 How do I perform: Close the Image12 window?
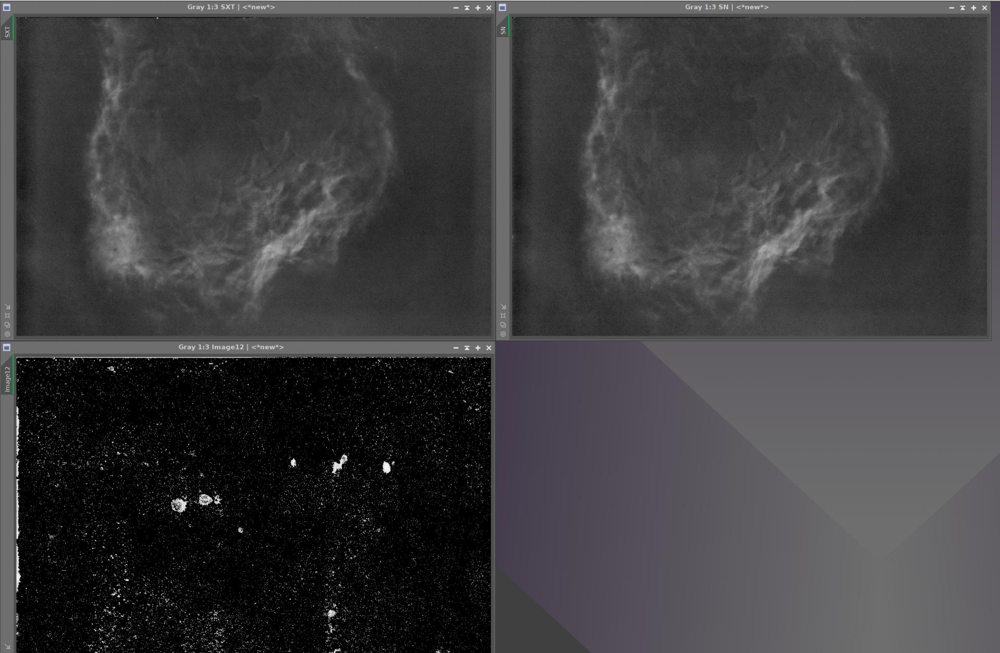pos(489,348)
